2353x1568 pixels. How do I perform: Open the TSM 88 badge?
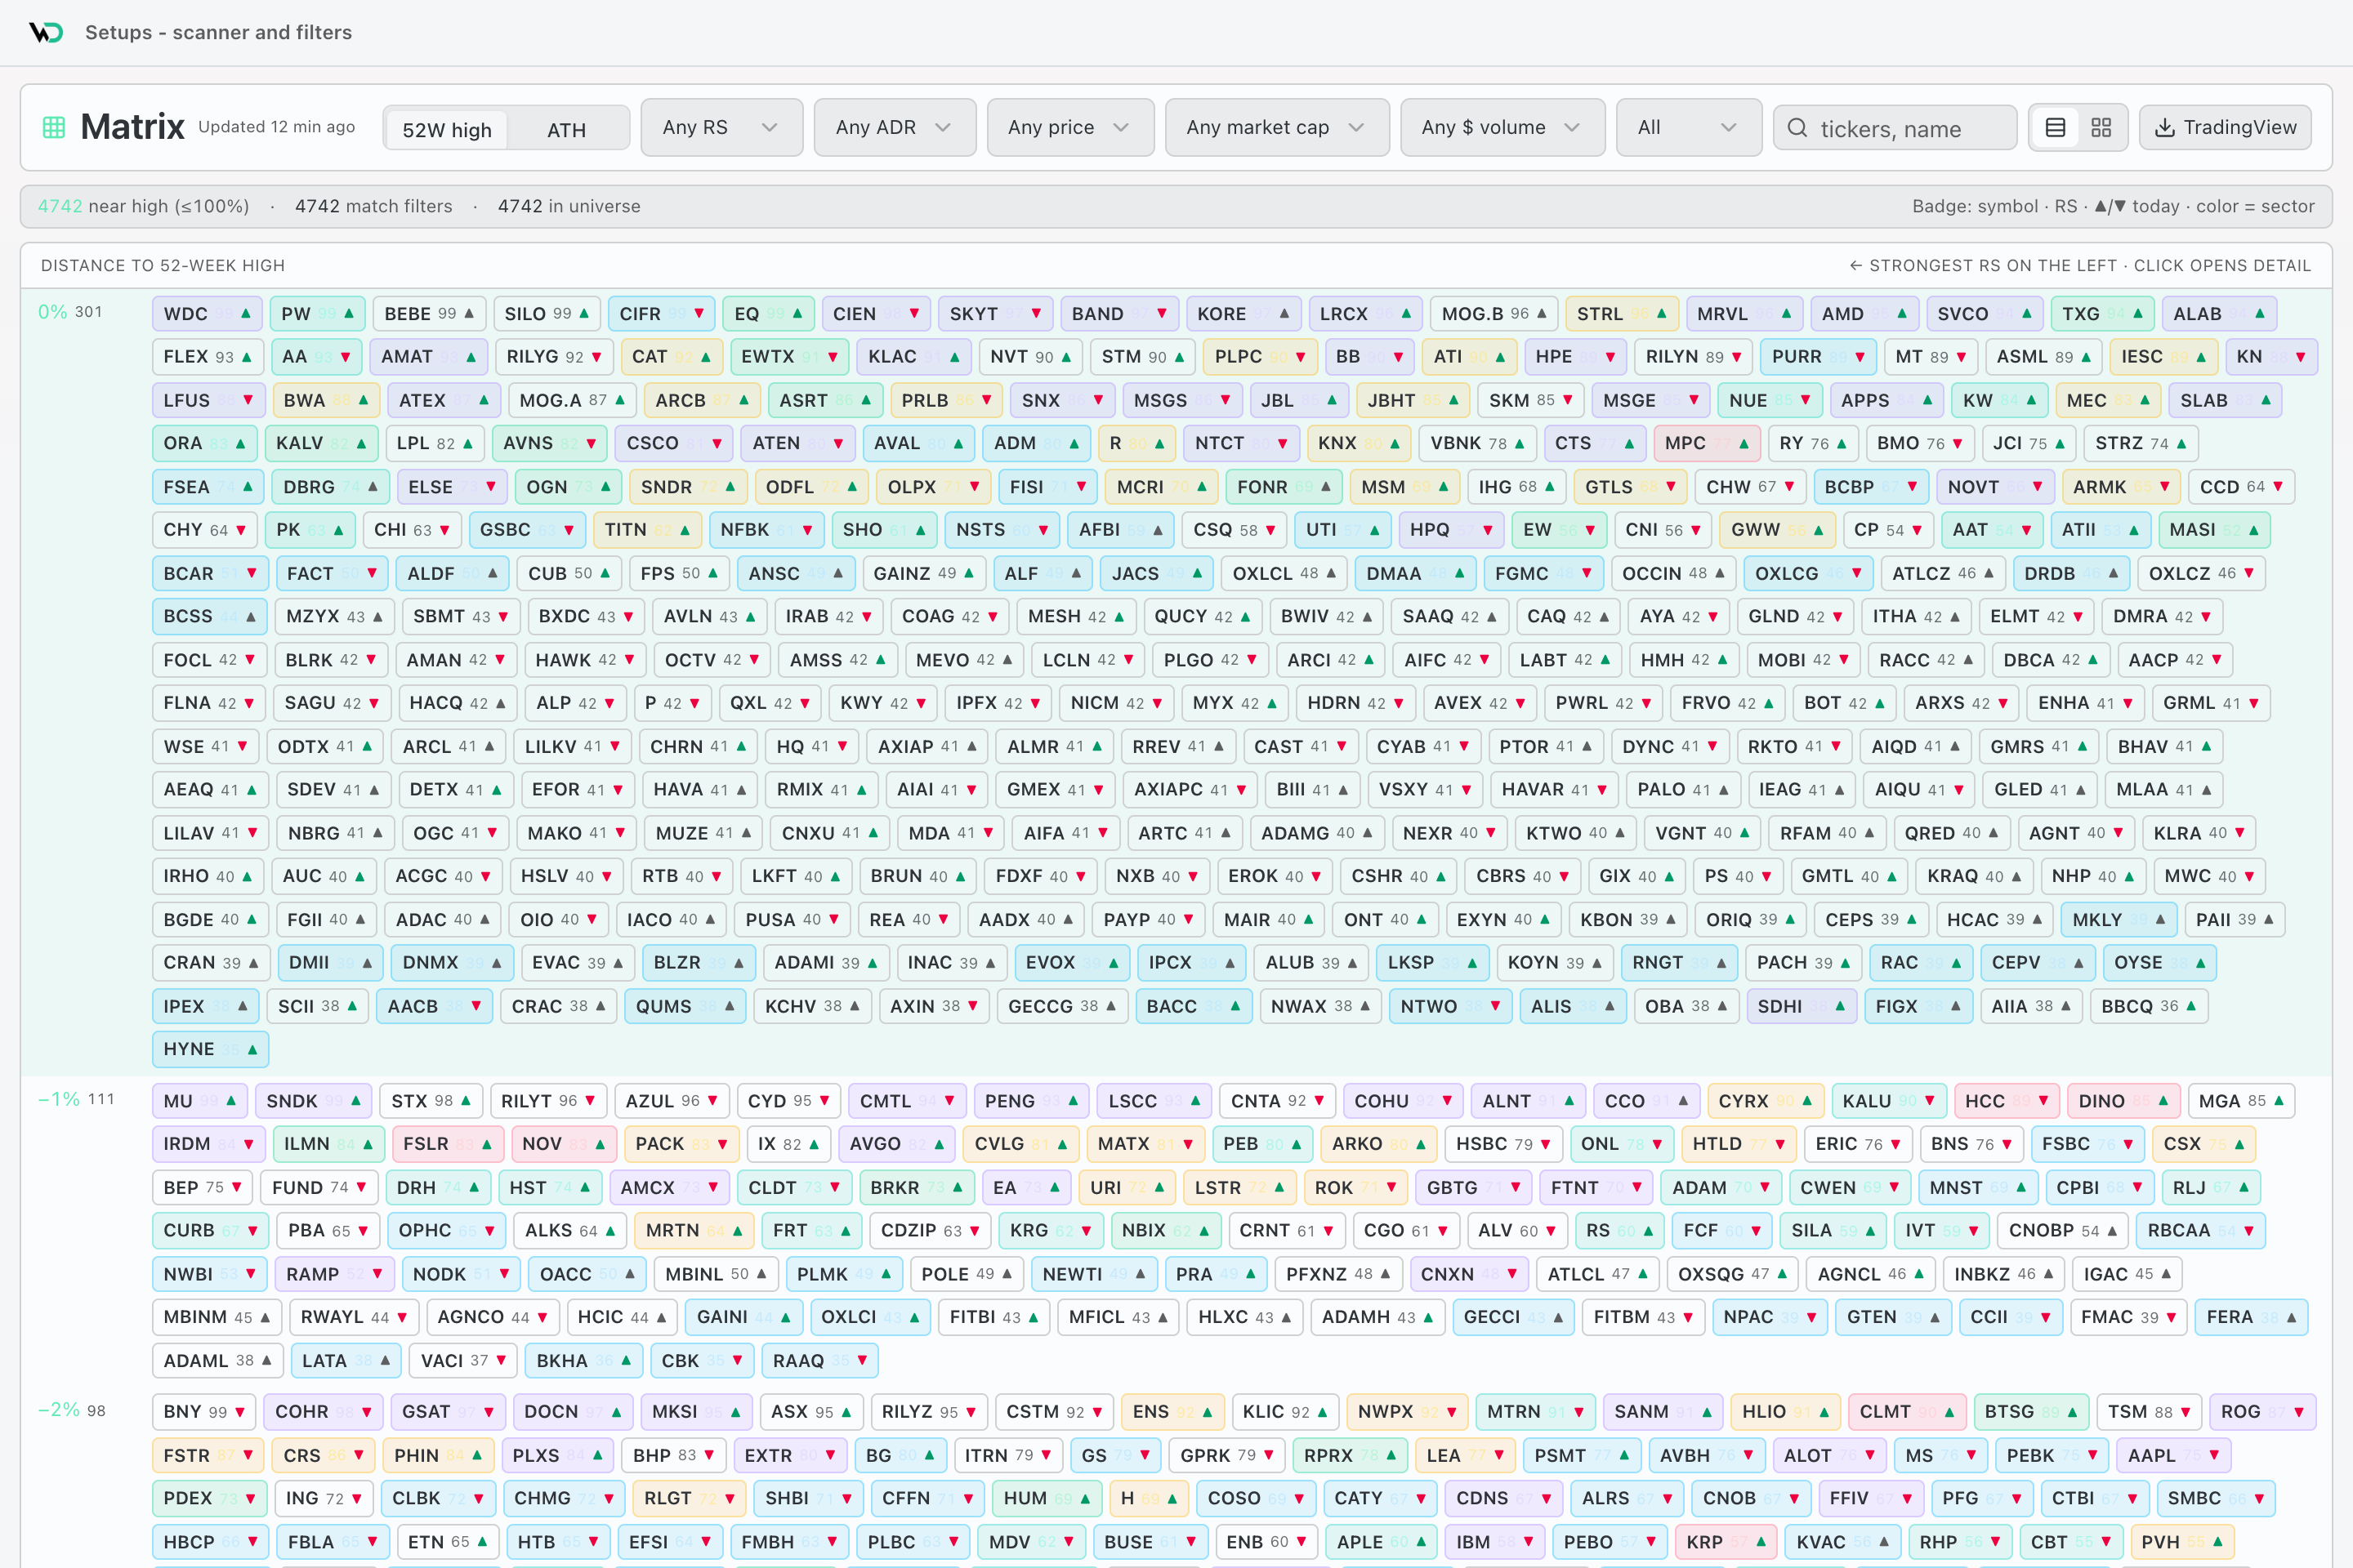[x=2149, y=1412]
